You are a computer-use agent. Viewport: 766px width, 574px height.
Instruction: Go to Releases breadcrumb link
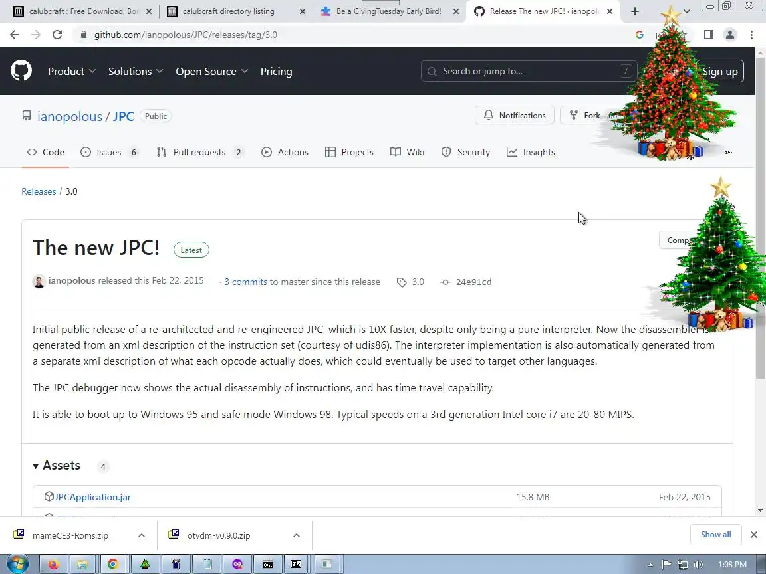pyautogui.click(x=39, y=191)
